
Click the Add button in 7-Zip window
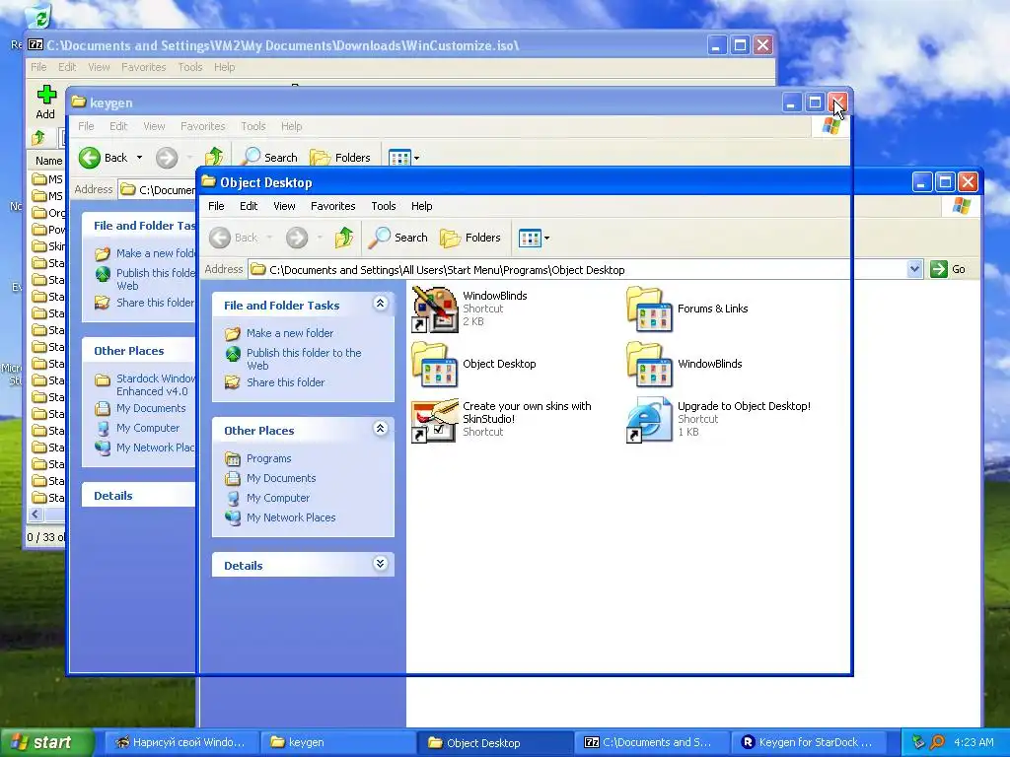(45, 103)
